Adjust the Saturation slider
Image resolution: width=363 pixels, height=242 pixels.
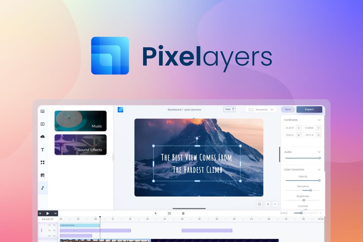[302, 190]
